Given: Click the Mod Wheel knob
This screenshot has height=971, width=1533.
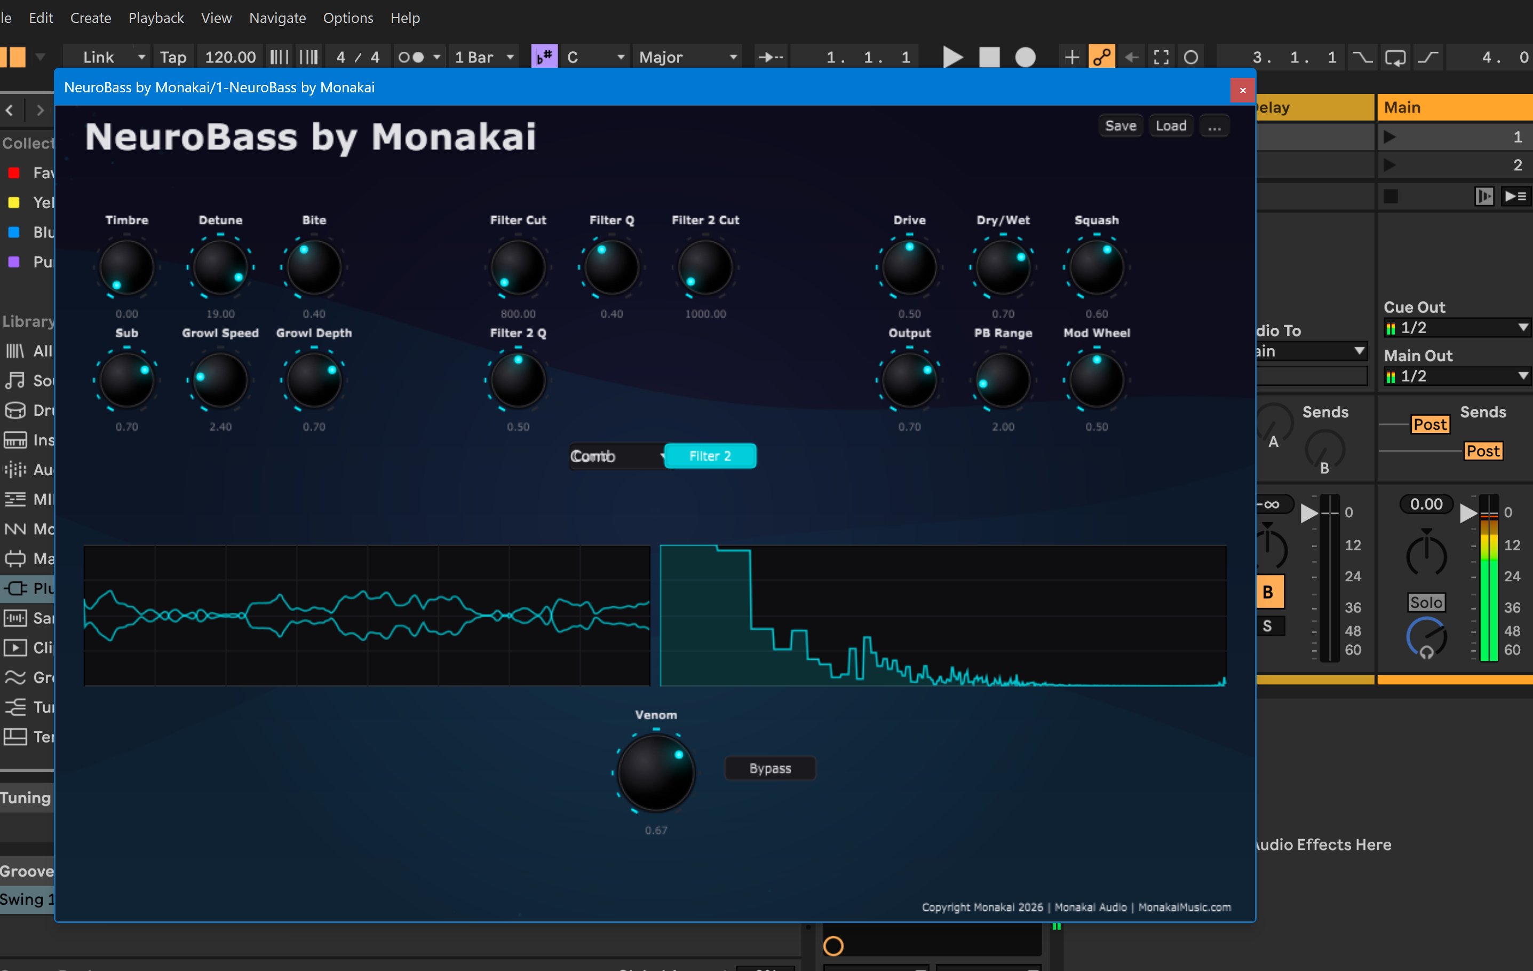Looking at the screenshot, I should [1097, 380].
